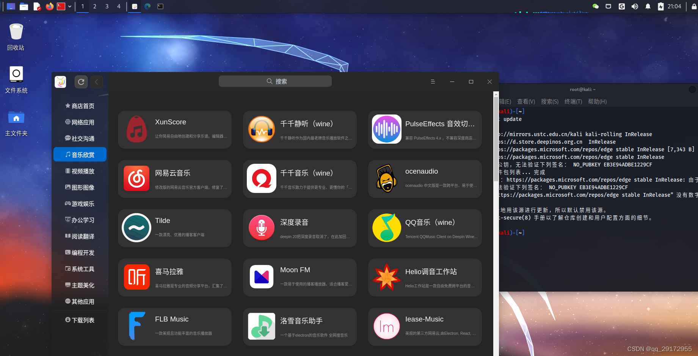Select 办公学习 category
Viewport: 698px width, 356px height.
coord(80,220)
